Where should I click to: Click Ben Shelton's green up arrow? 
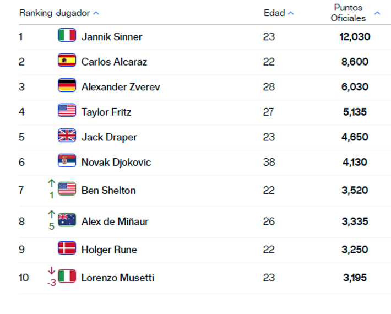point(52,183)
